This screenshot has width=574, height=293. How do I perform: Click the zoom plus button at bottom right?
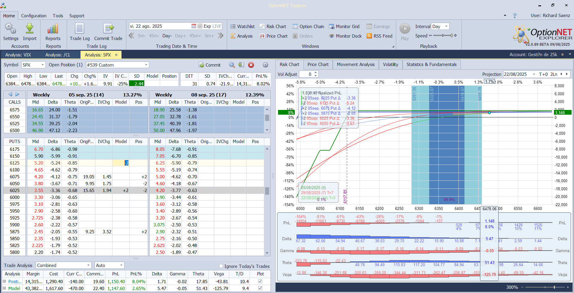[568, 287]
